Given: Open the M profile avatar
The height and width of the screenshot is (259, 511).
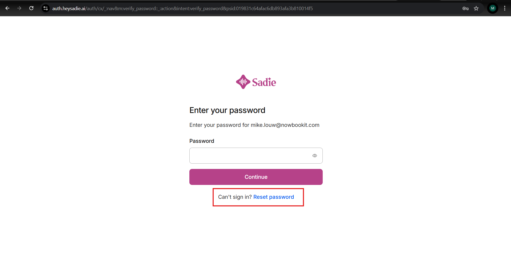Looking at the screenshot, I should [493, 8].
